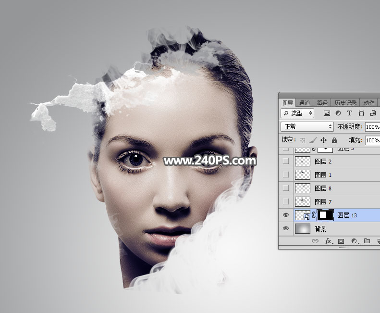Screen dimensions: 380x313
Task: Hide the 背景 layer
Action: click(x=286, y=229)
